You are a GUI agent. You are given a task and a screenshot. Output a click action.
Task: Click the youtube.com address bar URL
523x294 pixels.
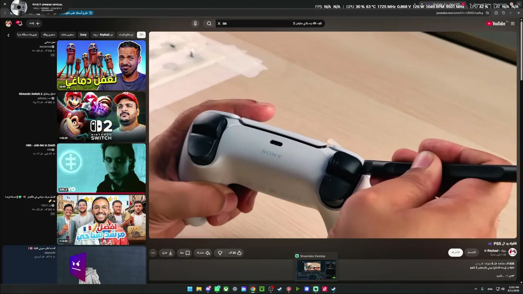tap(460, 13)
